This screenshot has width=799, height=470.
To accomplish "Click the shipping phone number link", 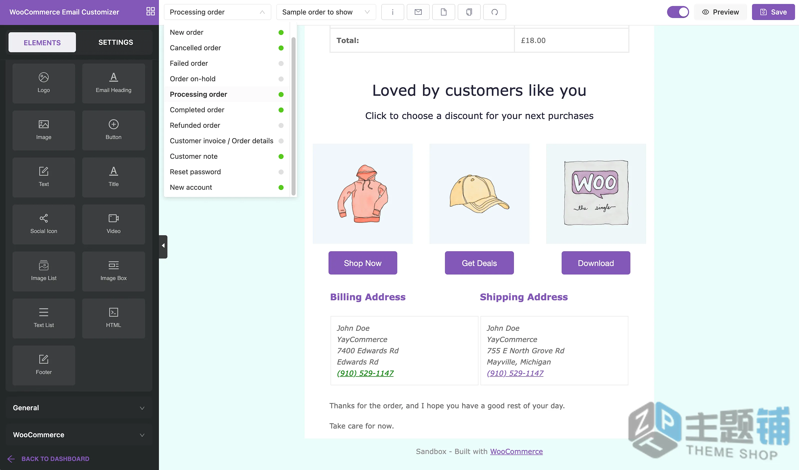I will [x=515, y=373].
